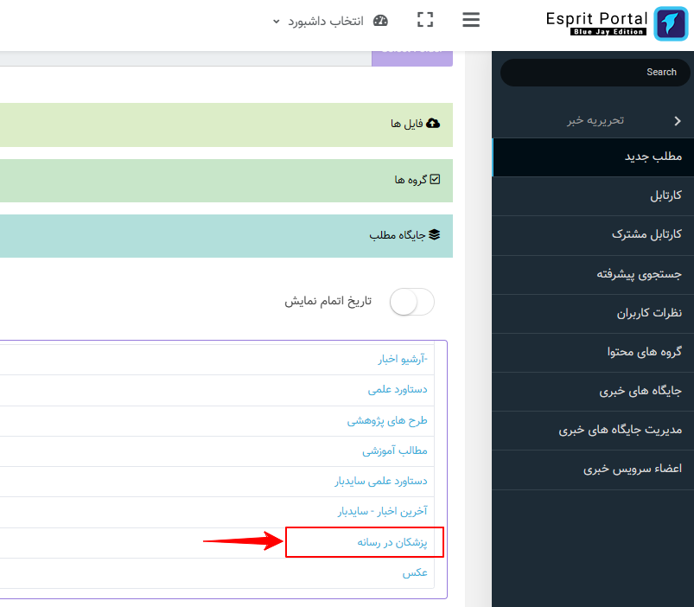Open مطلب جدید in sidebar

tap(593, 157)
